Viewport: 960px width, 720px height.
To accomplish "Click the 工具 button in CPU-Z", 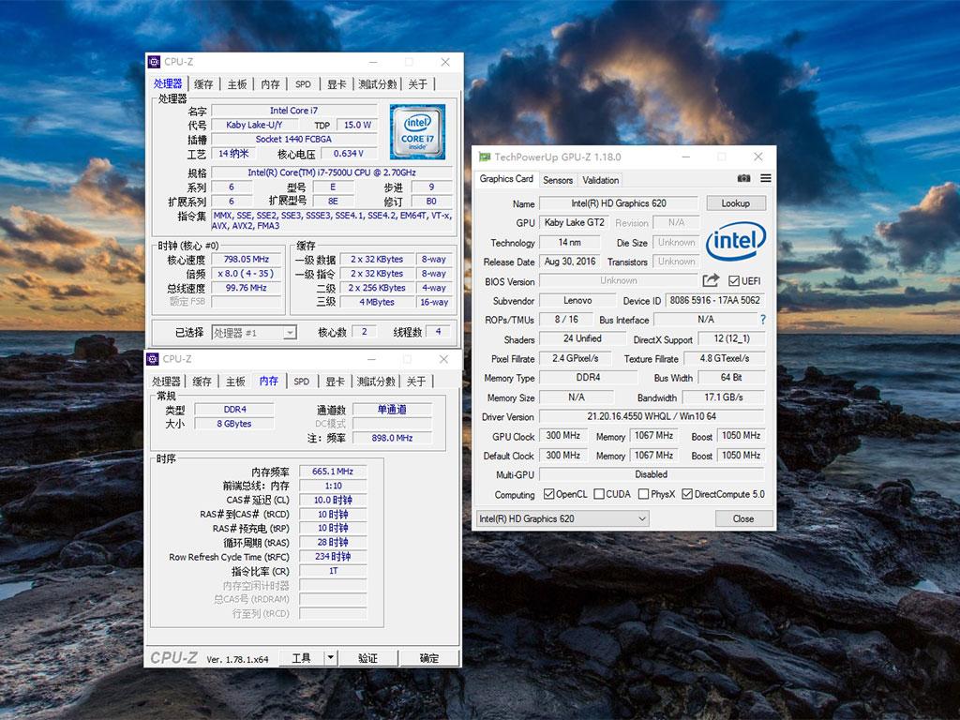I will click(x=301, y=658).
